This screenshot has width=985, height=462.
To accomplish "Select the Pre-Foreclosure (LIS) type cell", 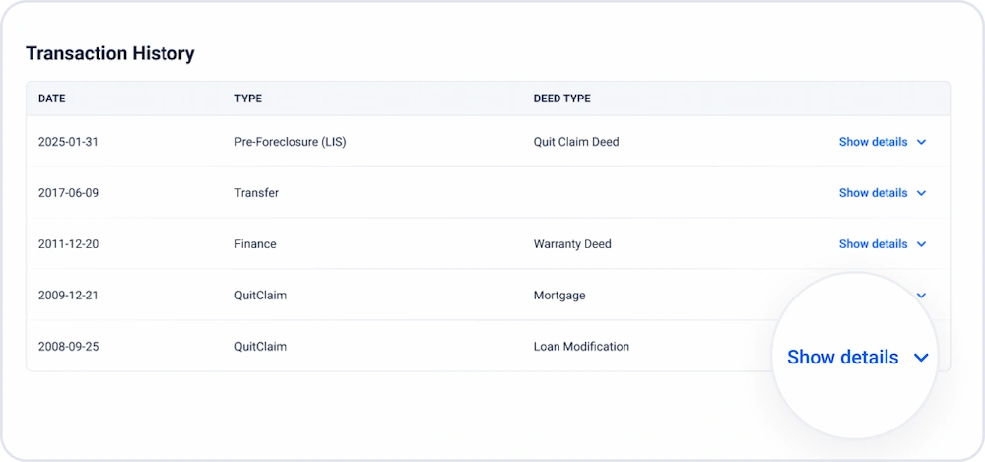I will tap(291, 142).
